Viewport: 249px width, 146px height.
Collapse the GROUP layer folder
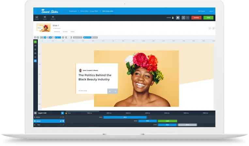coord(35,121)
